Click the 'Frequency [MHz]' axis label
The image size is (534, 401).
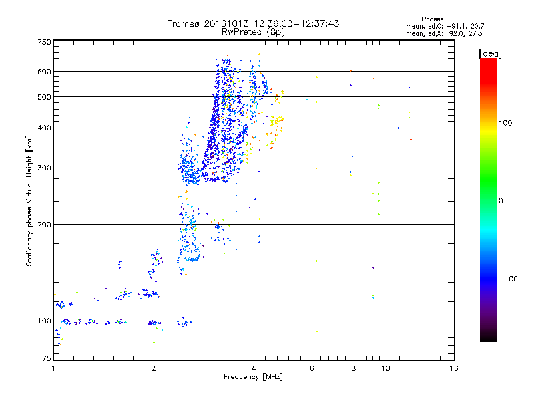[253, 377]
